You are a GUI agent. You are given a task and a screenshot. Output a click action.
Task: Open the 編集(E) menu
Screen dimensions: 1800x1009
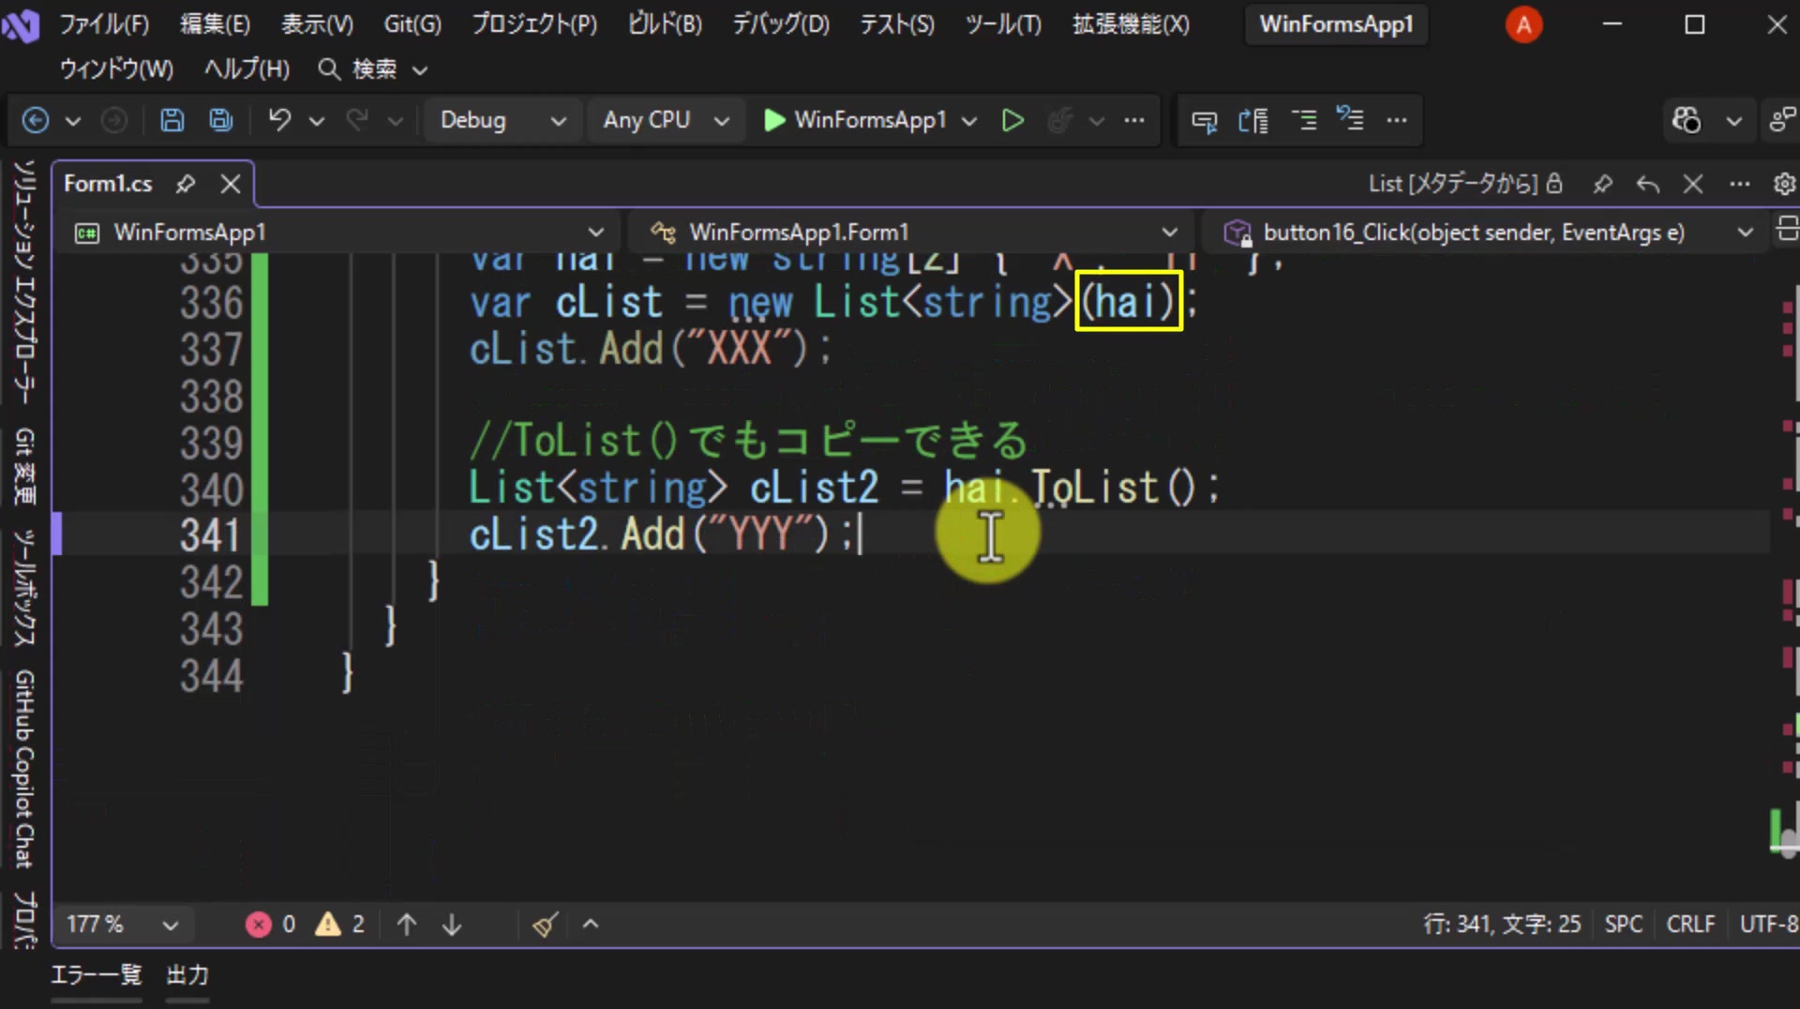(215, 24)
